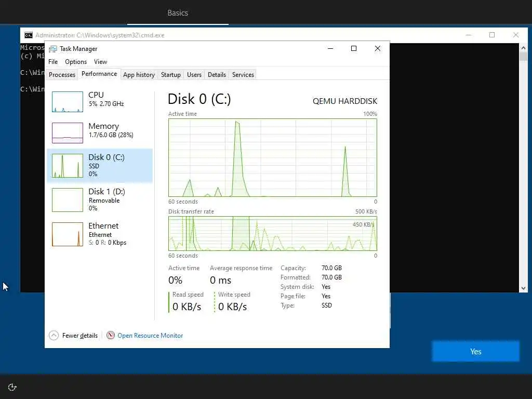The width and height of the screenshot is (532, 399).
Task: Select the Memory usage mini graph
Action: pyautogui.click(x=68, y=133)
